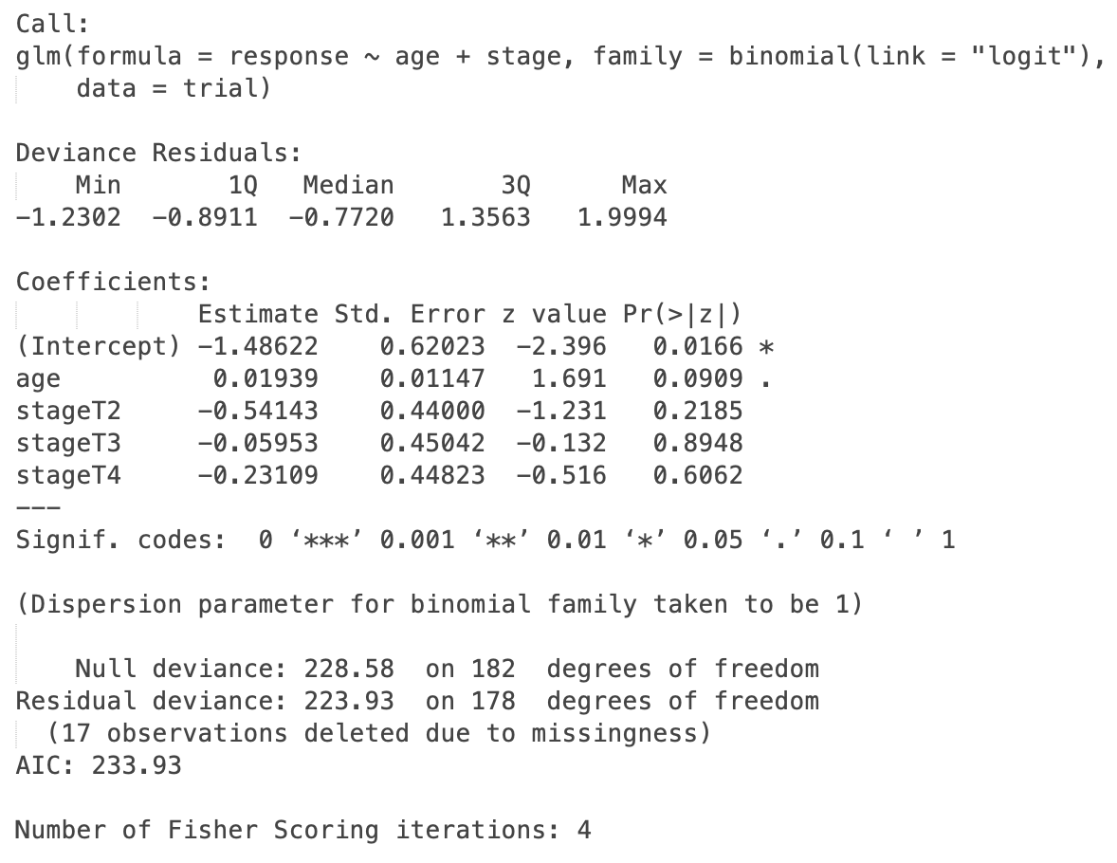Click the "Coefficients:" heading
The height and width of the screenshot is (863, 1117).
(113, 282)
